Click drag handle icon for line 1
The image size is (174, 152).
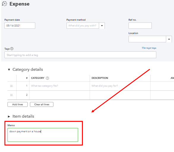point(11,86)
